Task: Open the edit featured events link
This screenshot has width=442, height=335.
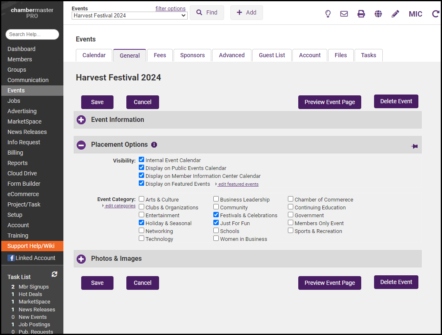Action: (238, 184)
